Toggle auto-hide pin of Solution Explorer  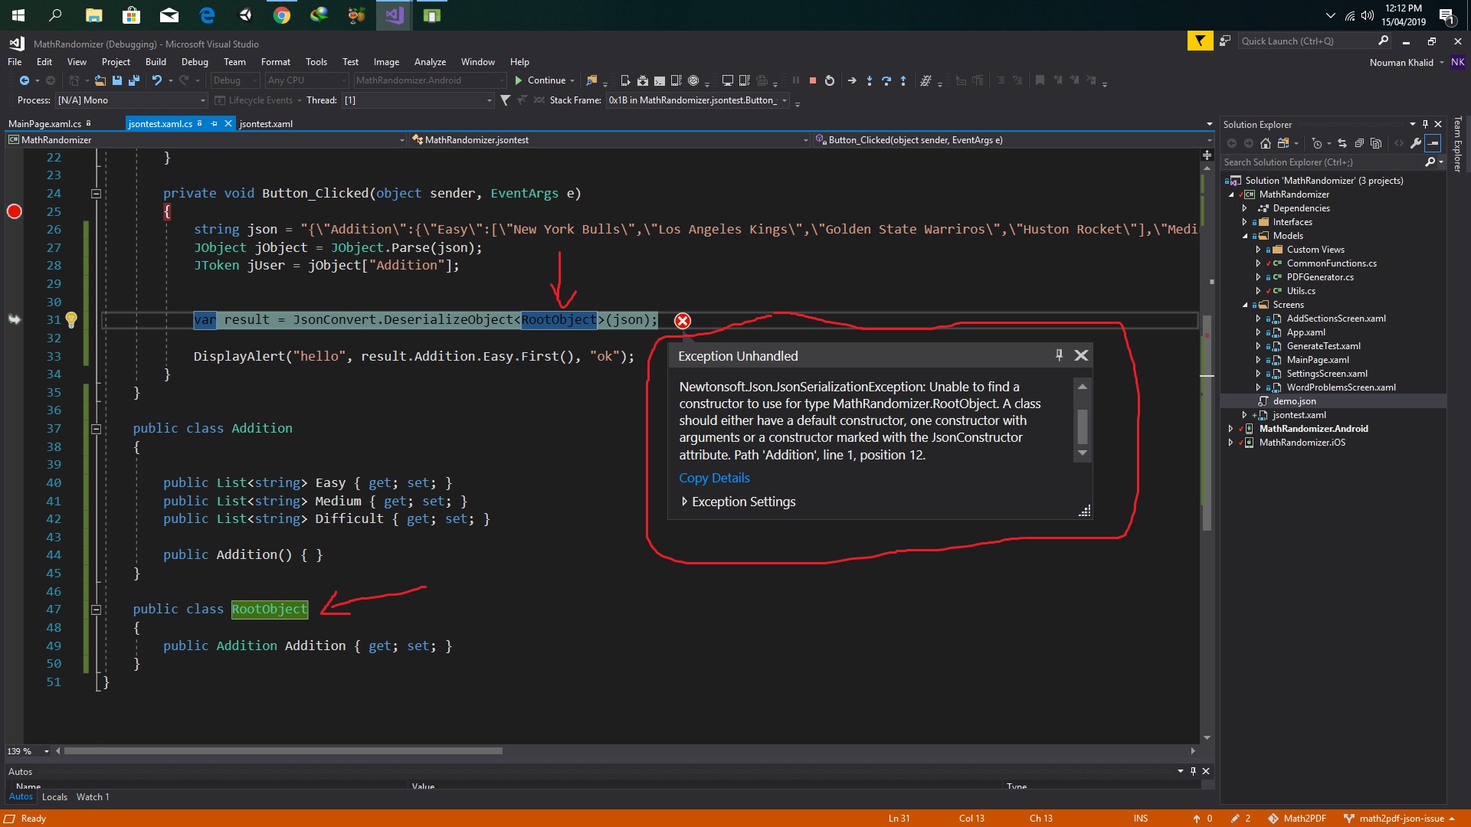1425,124
